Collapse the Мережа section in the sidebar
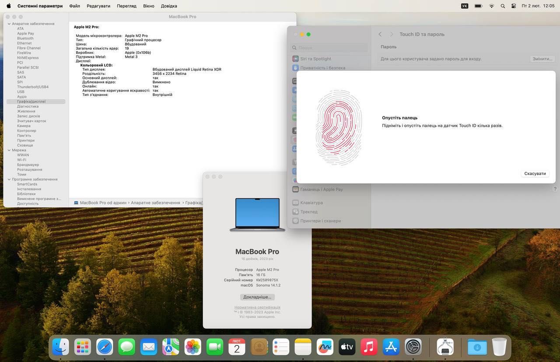This screenshot has width=560, height=362. 9,150
